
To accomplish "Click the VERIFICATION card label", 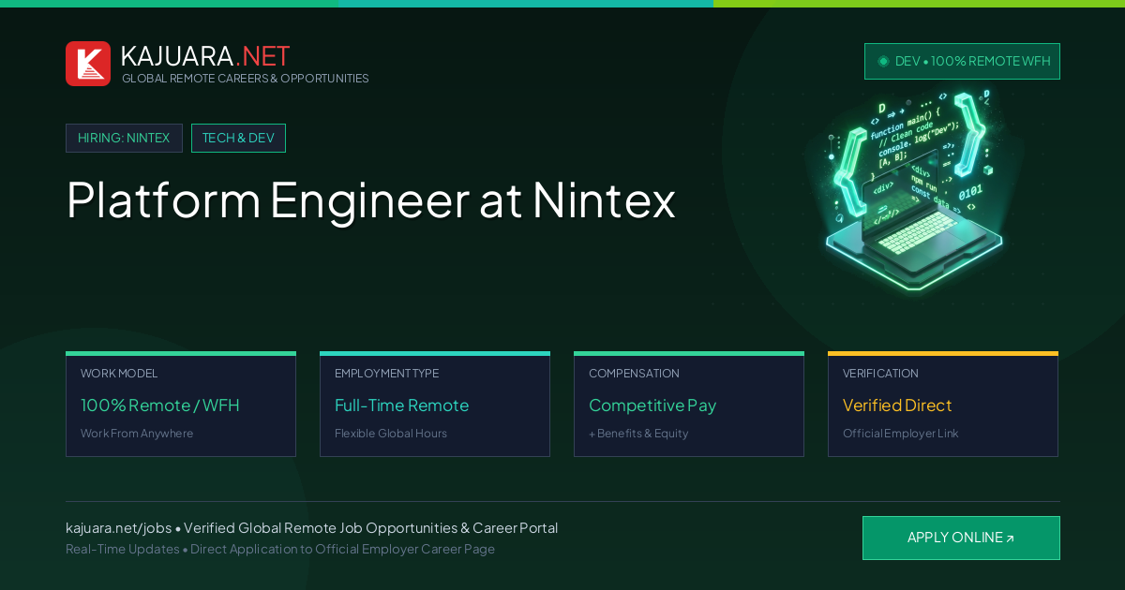I will 880,374.
